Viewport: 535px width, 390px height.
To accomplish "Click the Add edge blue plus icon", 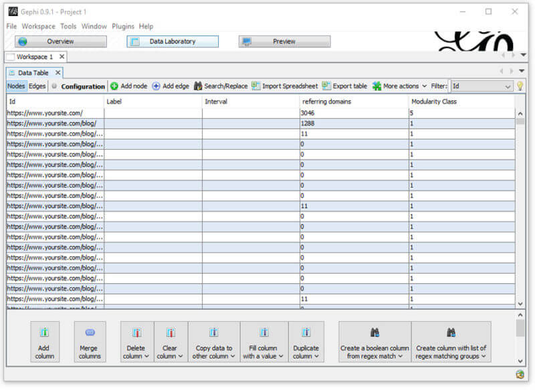I will tap(156, 86).
